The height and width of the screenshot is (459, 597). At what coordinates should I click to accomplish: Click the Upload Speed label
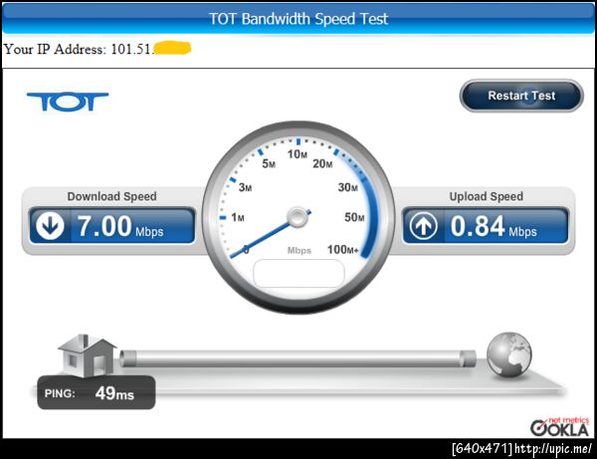pyautogui.click(x=487, y=196)
